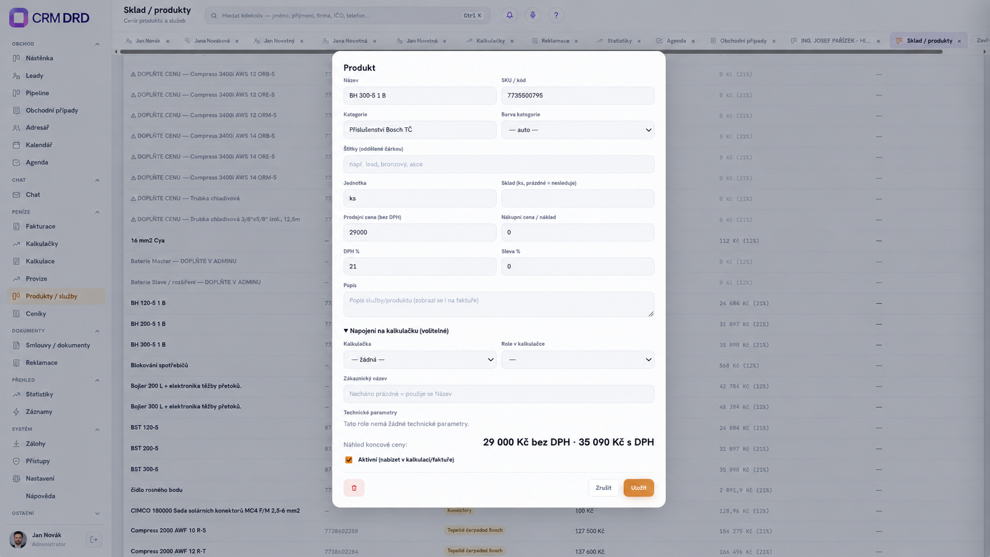Switch to the Obchodní případy tab
The height and width of the screenshot is (557, 990).
743,41
